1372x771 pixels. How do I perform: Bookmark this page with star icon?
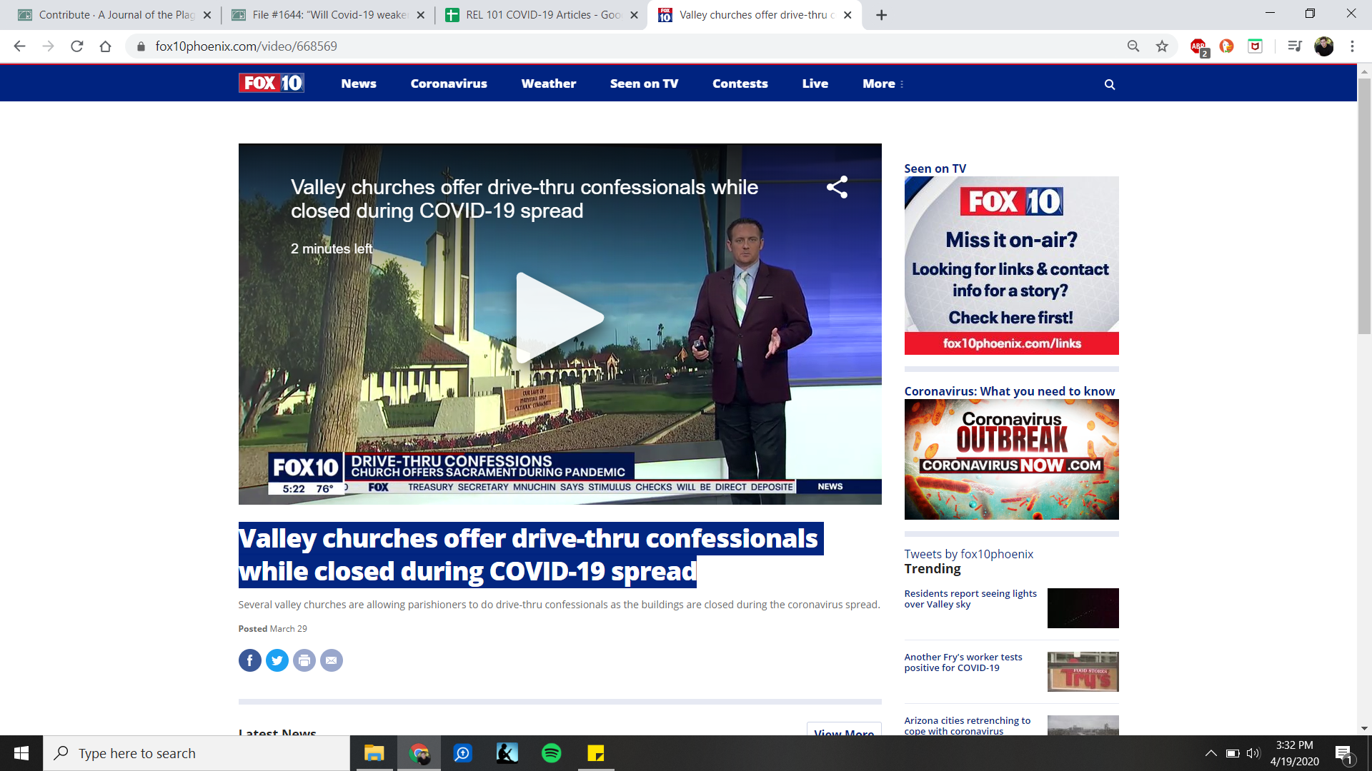tap(1162, 46)
